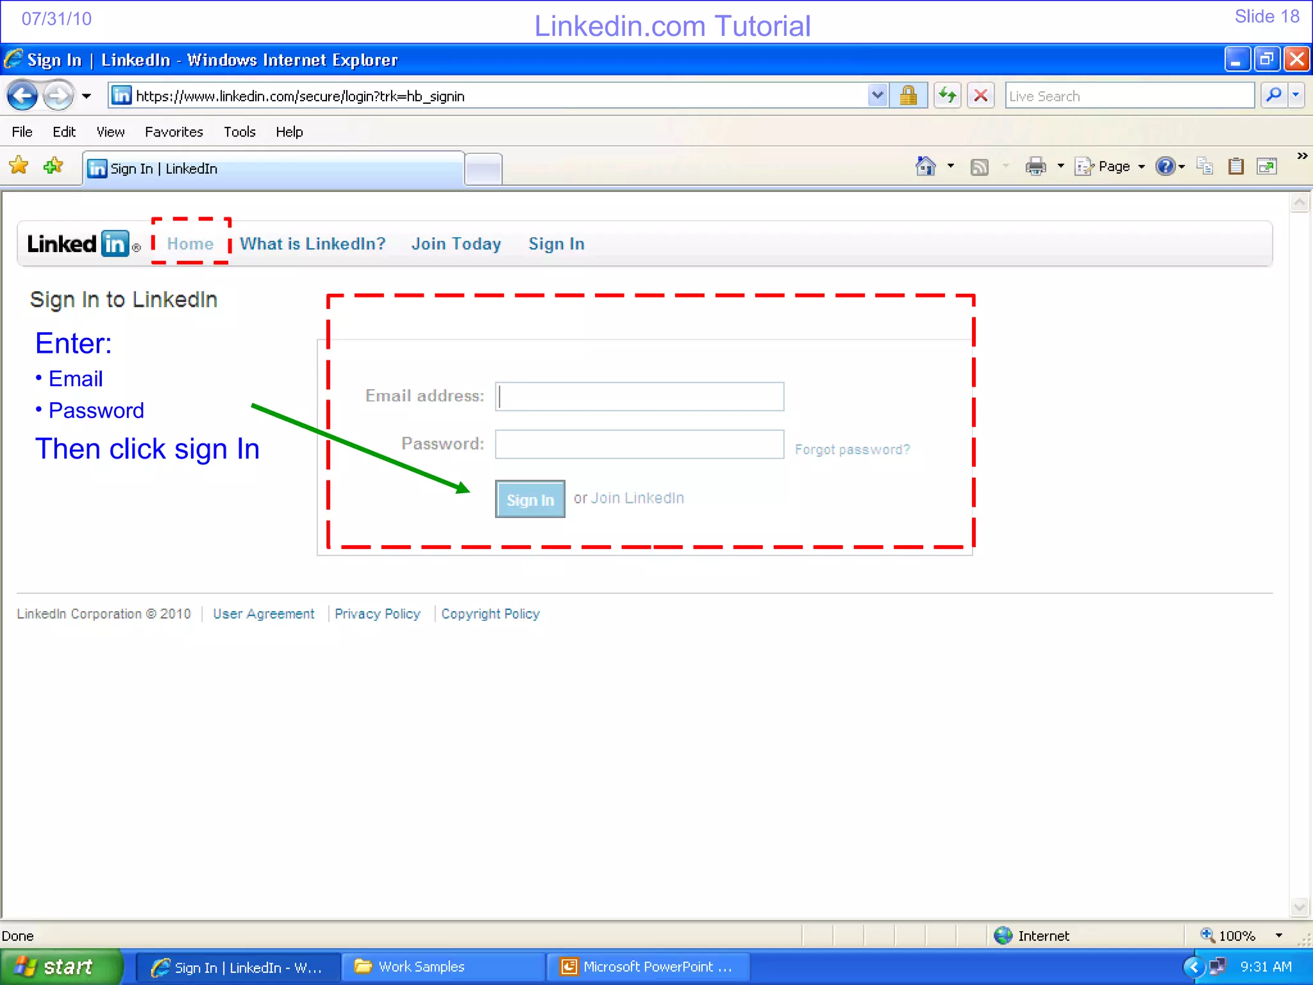Click the Sign In navigation link
The width and height of the screenshot is (1313, 985).
(556, 244)
